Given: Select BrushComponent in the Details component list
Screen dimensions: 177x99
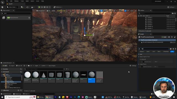Looking at the screenshot, I should [153, 42].
